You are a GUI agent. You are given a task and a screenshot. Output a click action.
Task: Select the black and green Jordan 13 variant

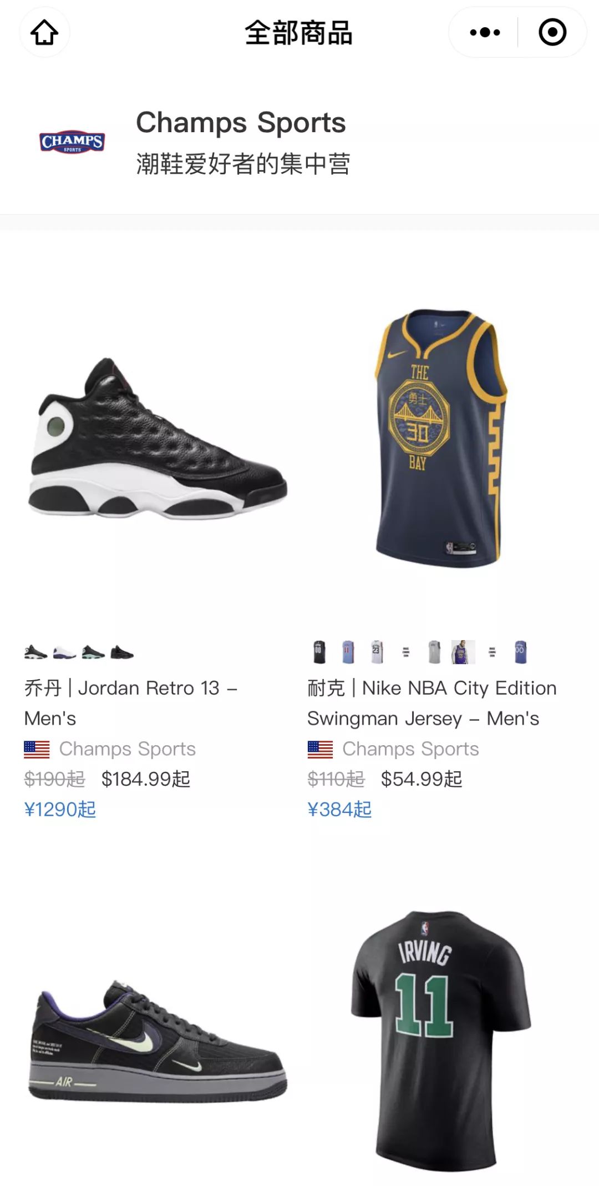click(x=93, y=652)
